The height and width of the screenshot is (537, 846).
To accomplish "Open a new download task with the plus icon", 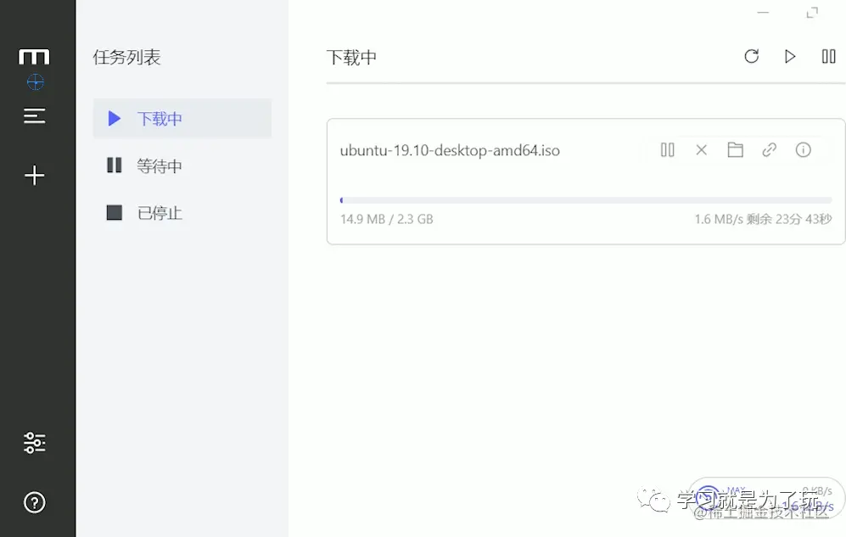I will pyautogui.click(x=35, y=176).
